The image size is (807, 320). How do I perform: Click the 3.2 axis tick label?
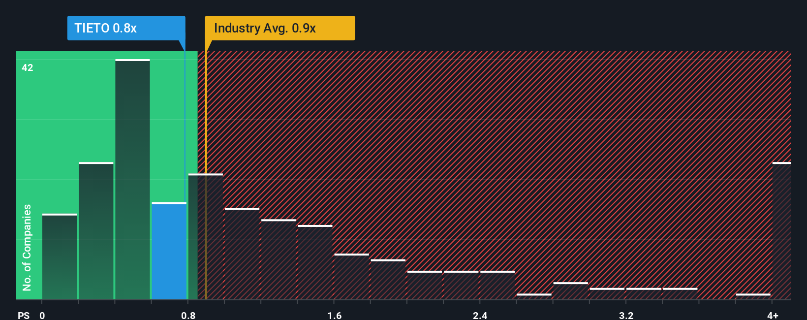(626, 315)
